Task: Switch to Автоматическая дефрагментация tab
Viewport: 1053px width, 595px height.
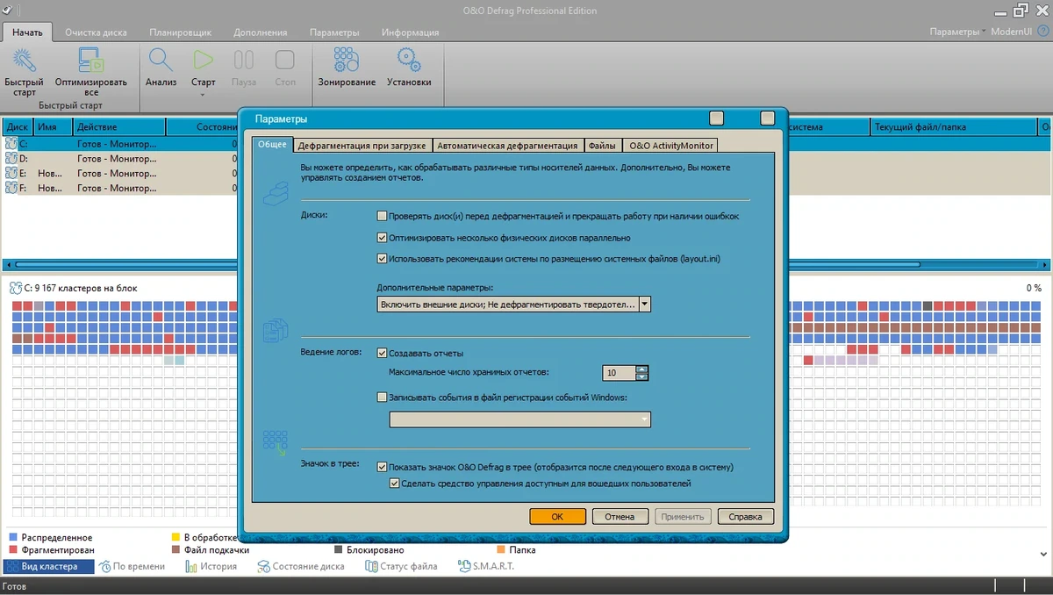Action: click(507, 145)
